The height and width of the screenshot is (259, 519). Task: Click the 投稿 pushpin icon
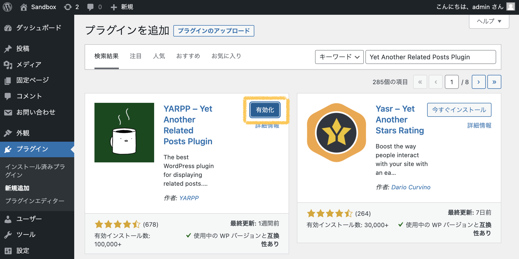coord(8,49)
